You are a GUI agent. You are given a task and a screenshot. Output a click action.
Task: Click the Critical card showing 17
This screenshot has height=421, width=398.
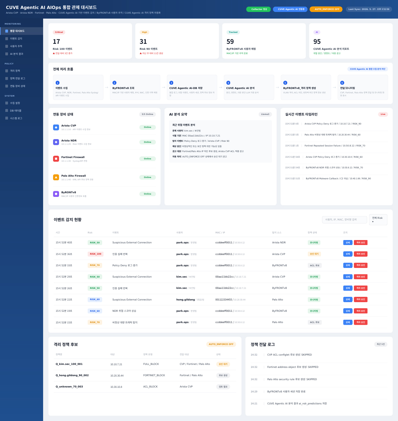(90, 41)
